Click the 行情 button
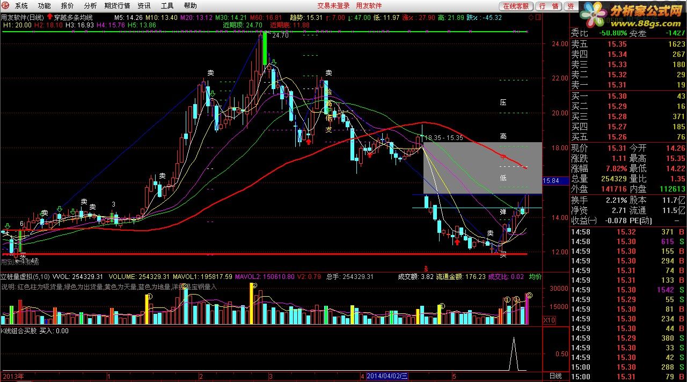 point(549,6)
